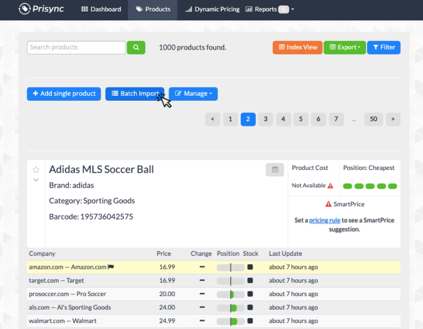Select current page 2
Viewport: 423px width, 329px height.
[x=248, y=119]
